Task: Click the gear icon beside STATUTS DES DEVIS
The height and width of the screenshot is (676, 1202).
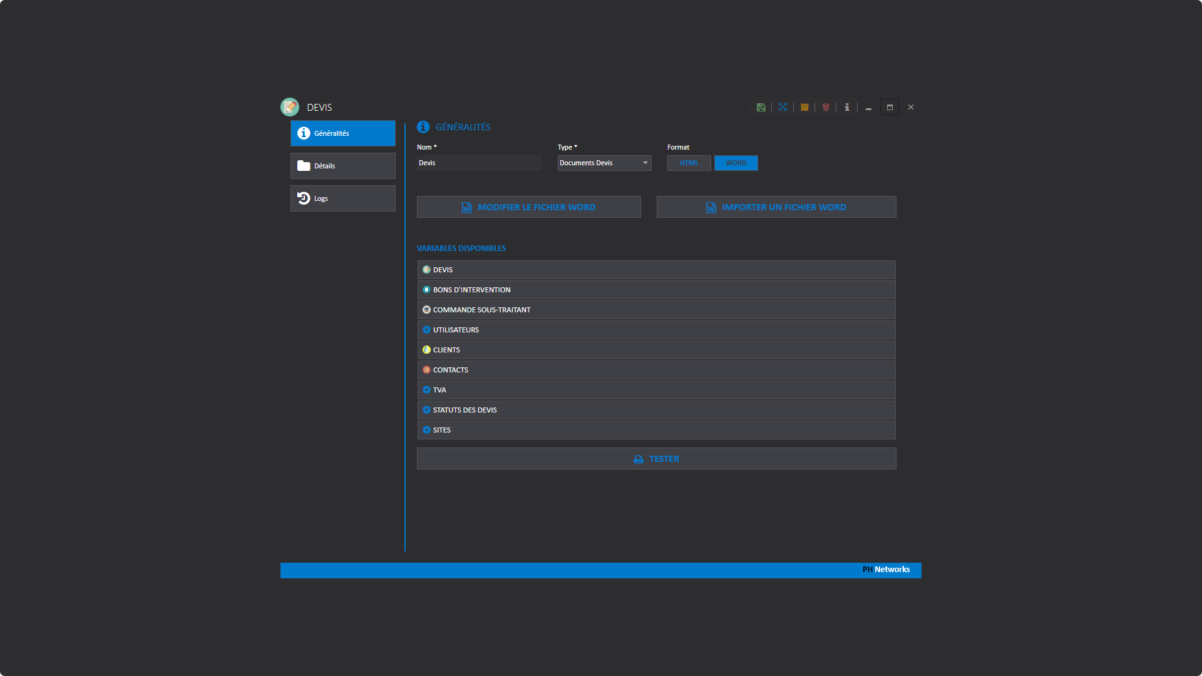Action: click(x=426, y=410)
